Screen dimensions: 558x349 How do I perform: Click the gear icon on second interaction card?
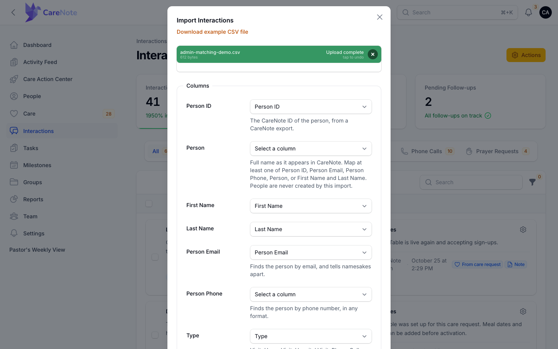coord(523,311)
